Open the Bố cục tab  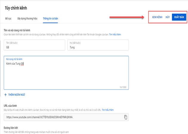click(8, 18)
